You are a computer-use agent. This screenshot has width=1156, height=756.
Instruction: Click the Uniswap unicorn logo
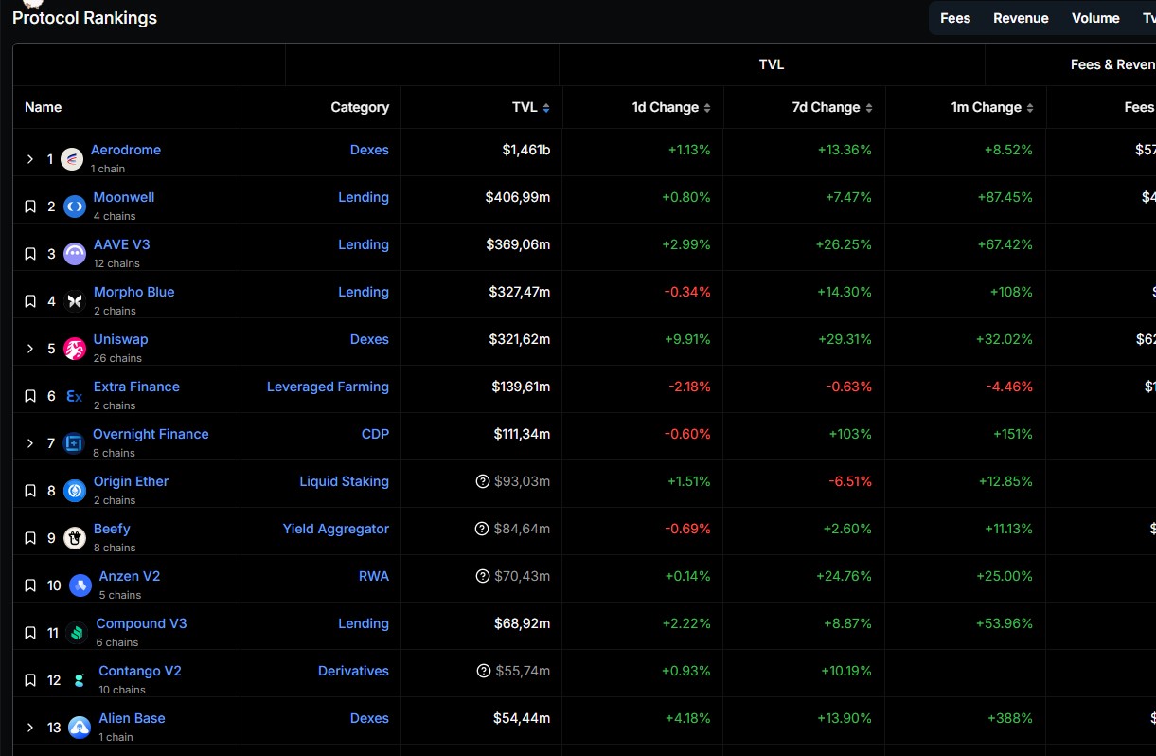[75, 349]
